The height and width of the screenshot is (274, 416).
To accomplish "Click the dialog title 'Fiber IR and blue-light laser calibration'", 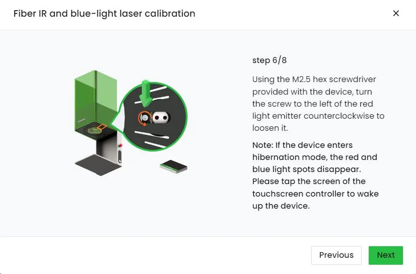I will tap(104, 13).
